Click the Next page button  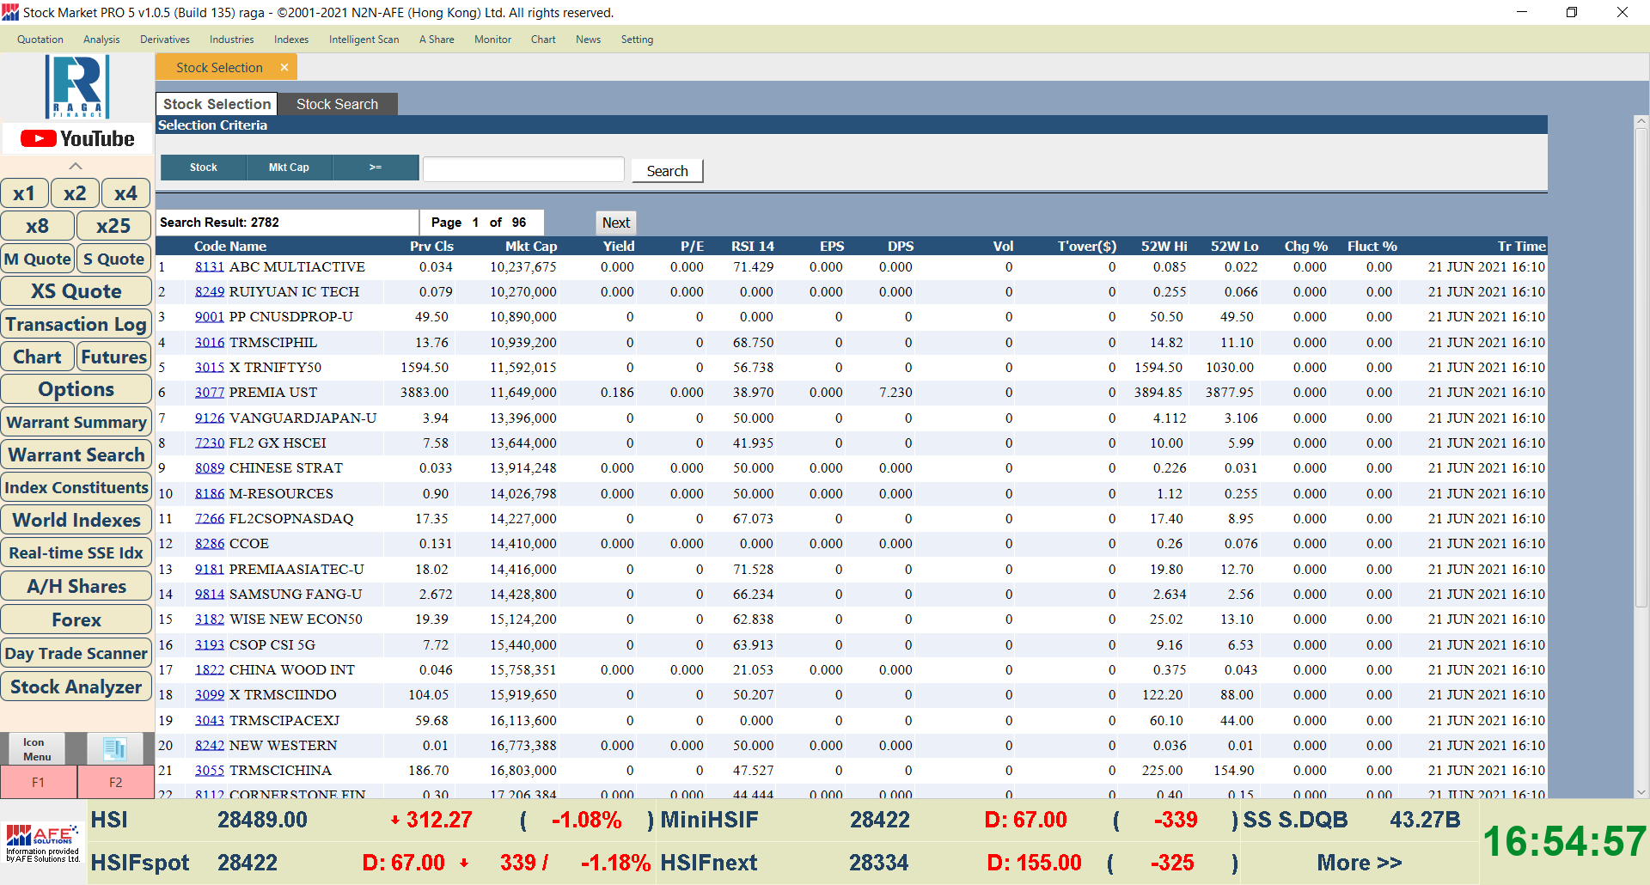(x=615, y=223)
